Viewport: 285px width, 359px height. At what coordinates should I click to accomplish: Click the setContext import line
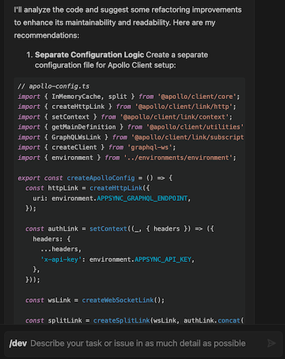point(125,117)
